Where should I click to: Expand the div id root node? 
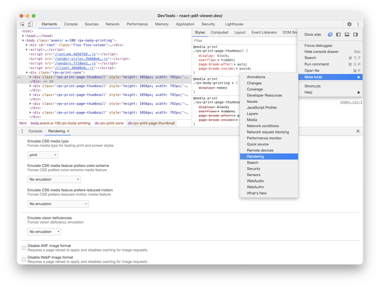click(27, 45)
